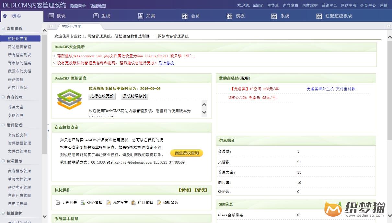This screenshot has width=392, height=223.
Task: Open 上传新文件 in the sidebar
Action: point(17,135)
